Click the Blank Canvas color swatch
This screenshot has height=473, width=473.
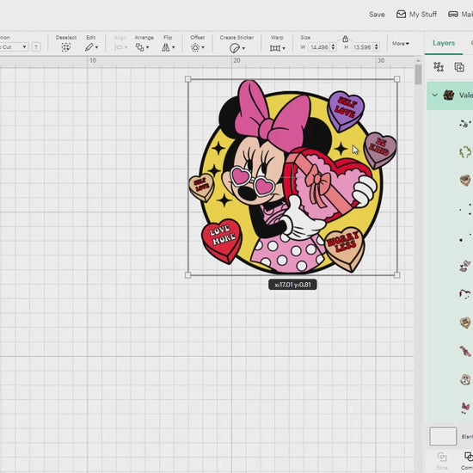point(443,436)
